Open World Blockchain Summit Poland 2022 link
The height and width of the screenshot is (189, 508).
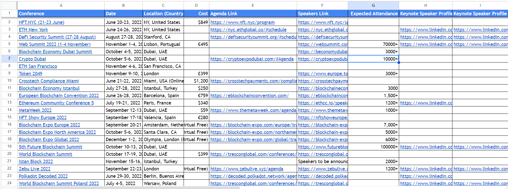click(59, 183)
